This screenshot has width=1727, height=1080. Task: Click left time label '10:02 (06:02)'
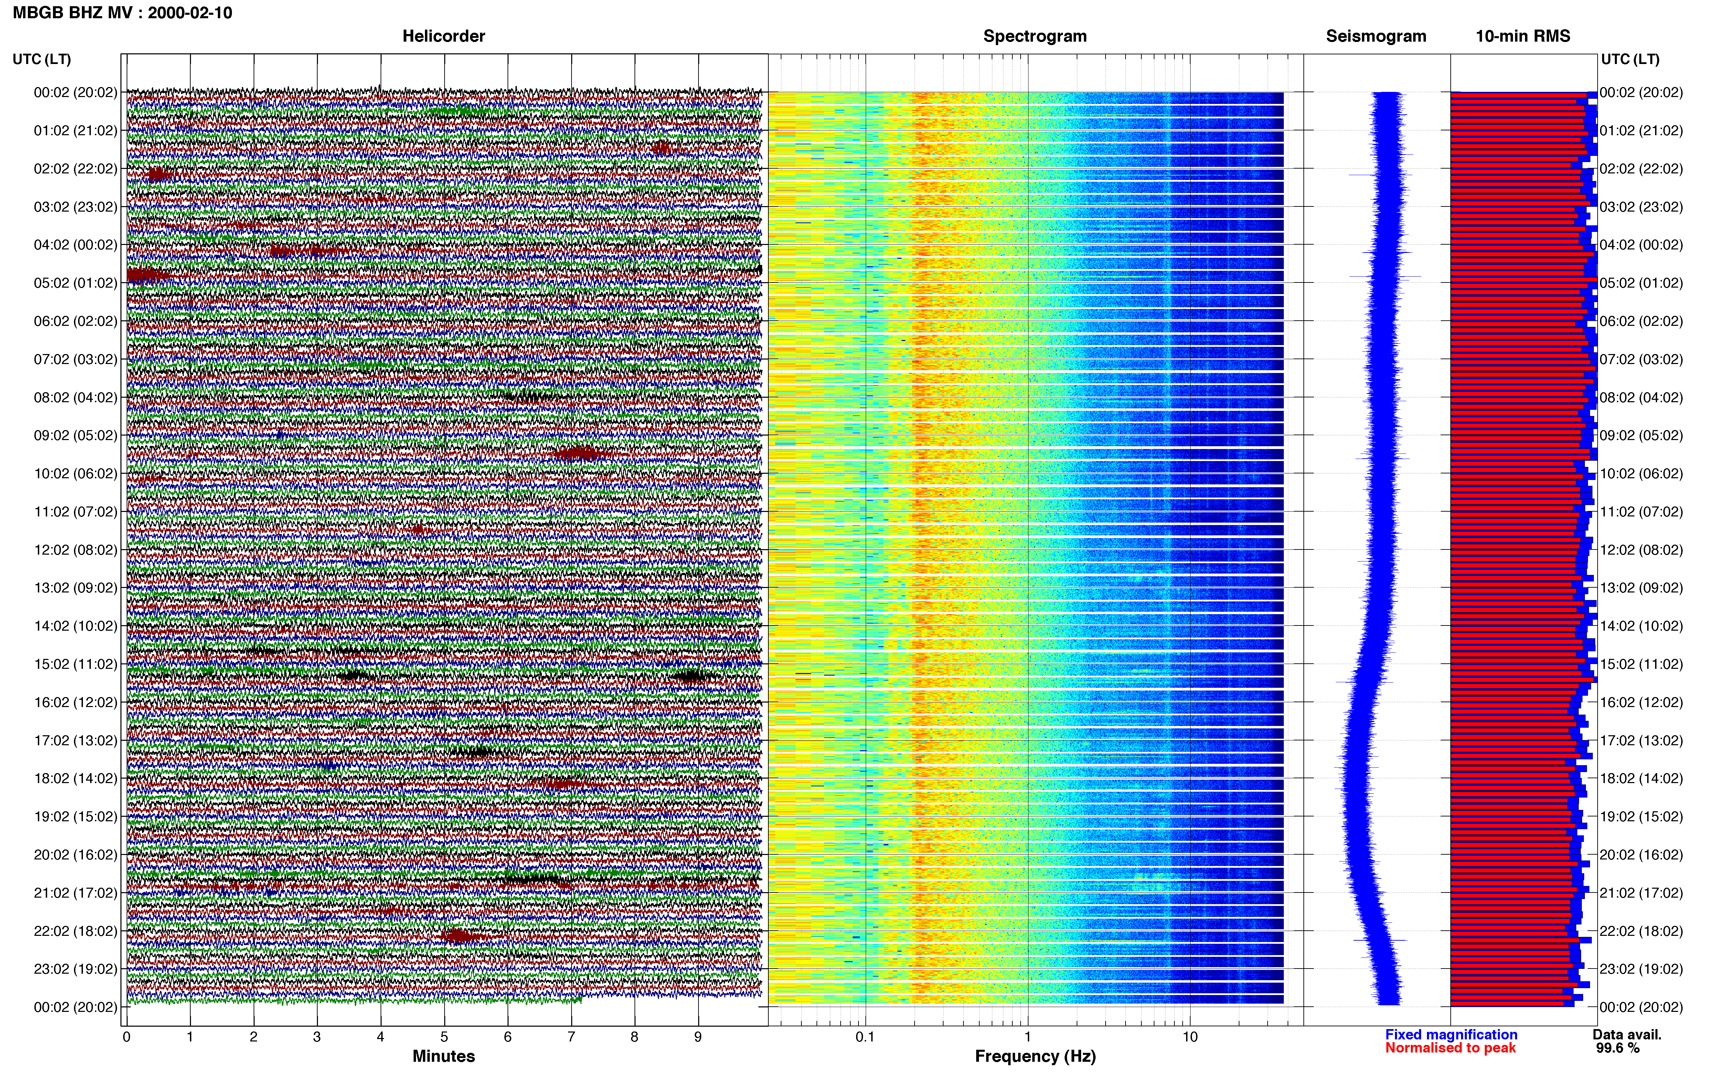[76, 473]
